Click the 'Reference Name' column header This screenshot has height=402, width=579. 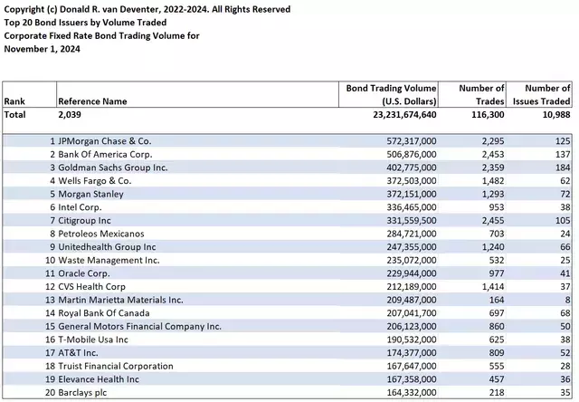point(92,101)
